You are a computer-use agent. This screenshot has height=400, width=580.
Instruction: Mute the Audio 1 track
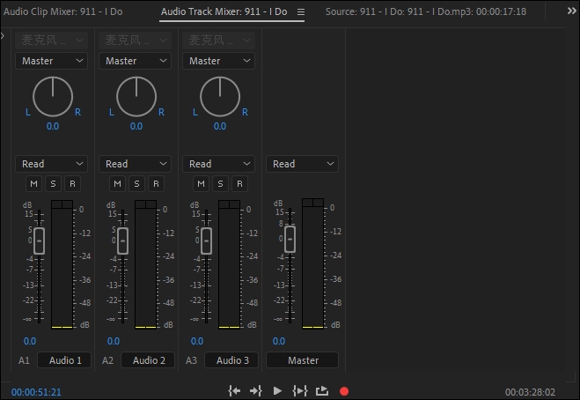pos(33,183)
